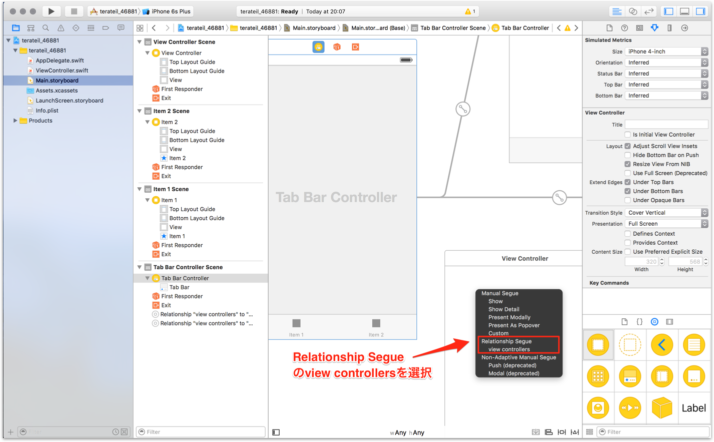Open the Connections inspector arrow icon
Viewport: 714px width, 442px height.
click(684, 28)
